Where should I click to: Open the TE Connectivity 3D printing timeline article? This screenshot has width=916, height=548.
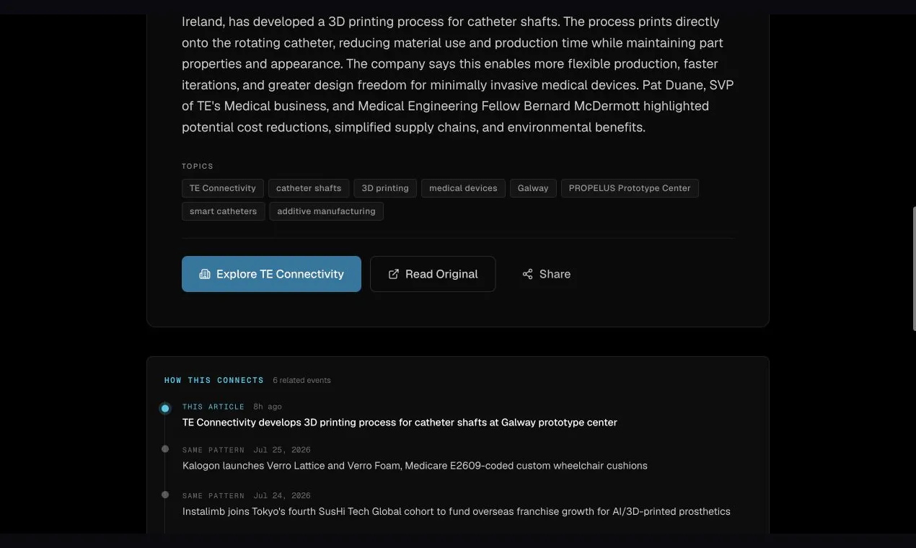pos(400,423)
